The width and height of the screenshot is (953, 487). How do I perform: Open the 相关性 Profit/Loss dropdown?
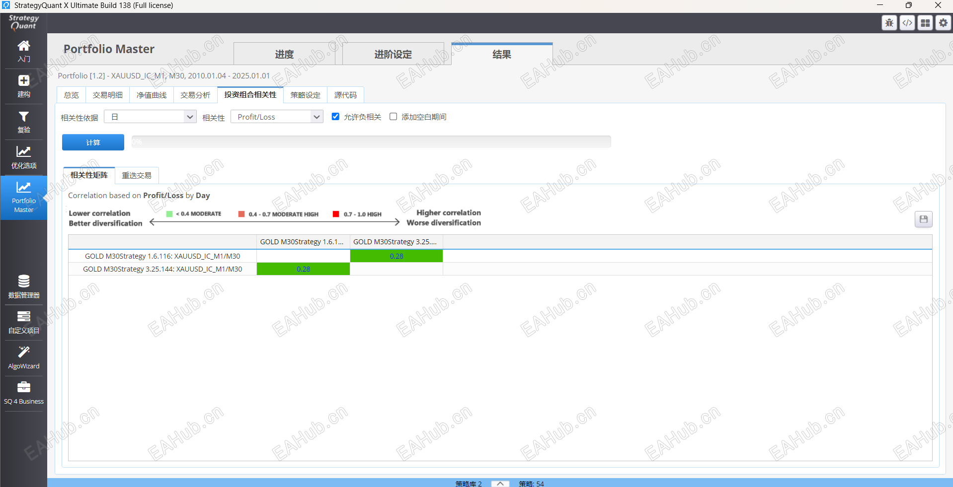tap(277, 117)
